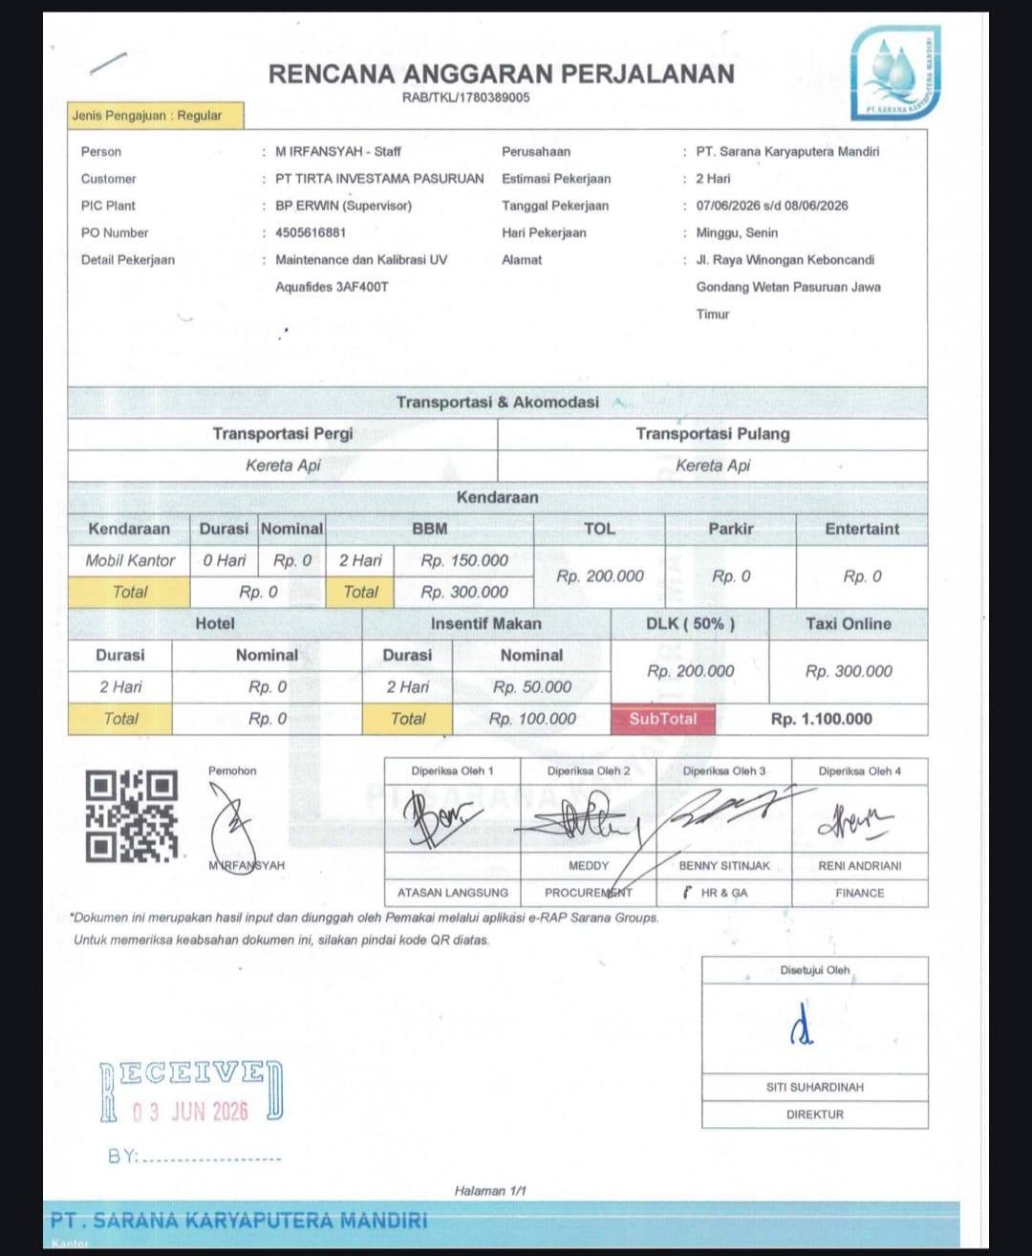Click 'Transportasi & Akomodasi' section header
Viewport: 1032px width, 1256px height.
click(498, 402)
